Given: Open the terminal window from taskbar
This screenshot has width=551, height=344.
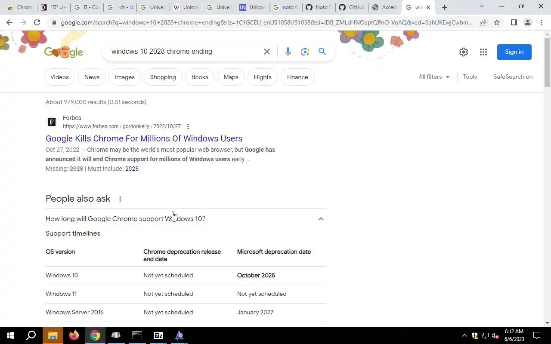Looking at the screenshot, I should tap(137, 335).
